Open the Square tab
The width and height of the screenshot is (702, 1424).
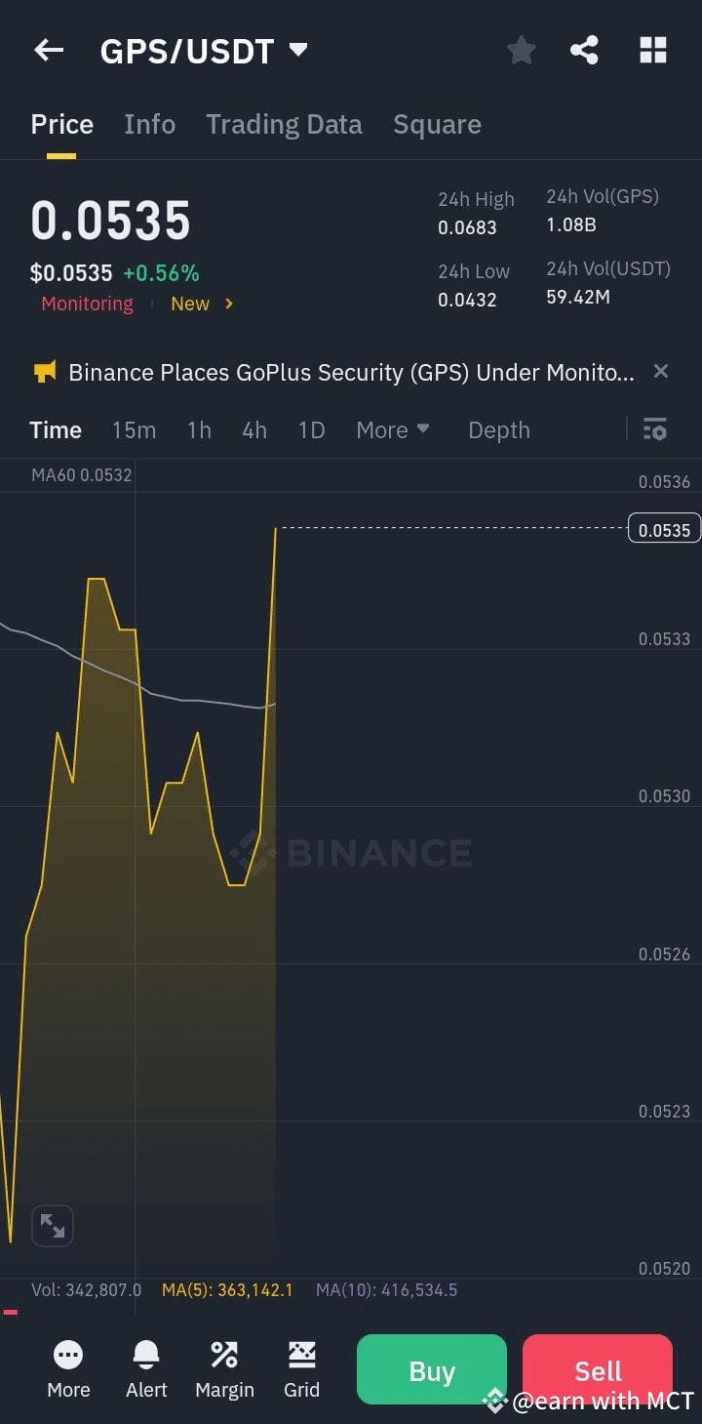coord(437,124)
